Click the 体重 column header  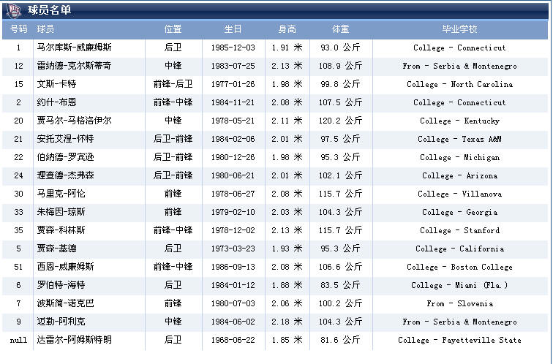click(341, 29)
